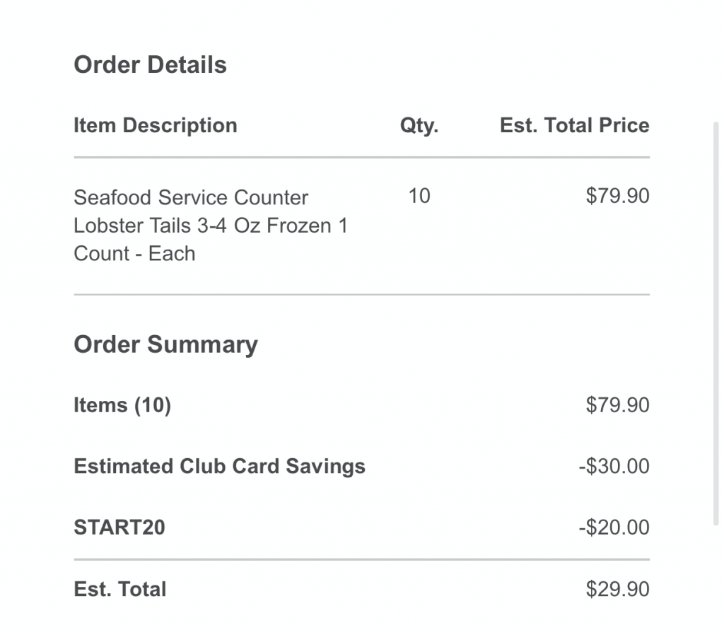This screenshot has height=630, width=724.
Task: Open the Seafood Service Counter Lobster Tails item
Action: click(x=210, y=225)
